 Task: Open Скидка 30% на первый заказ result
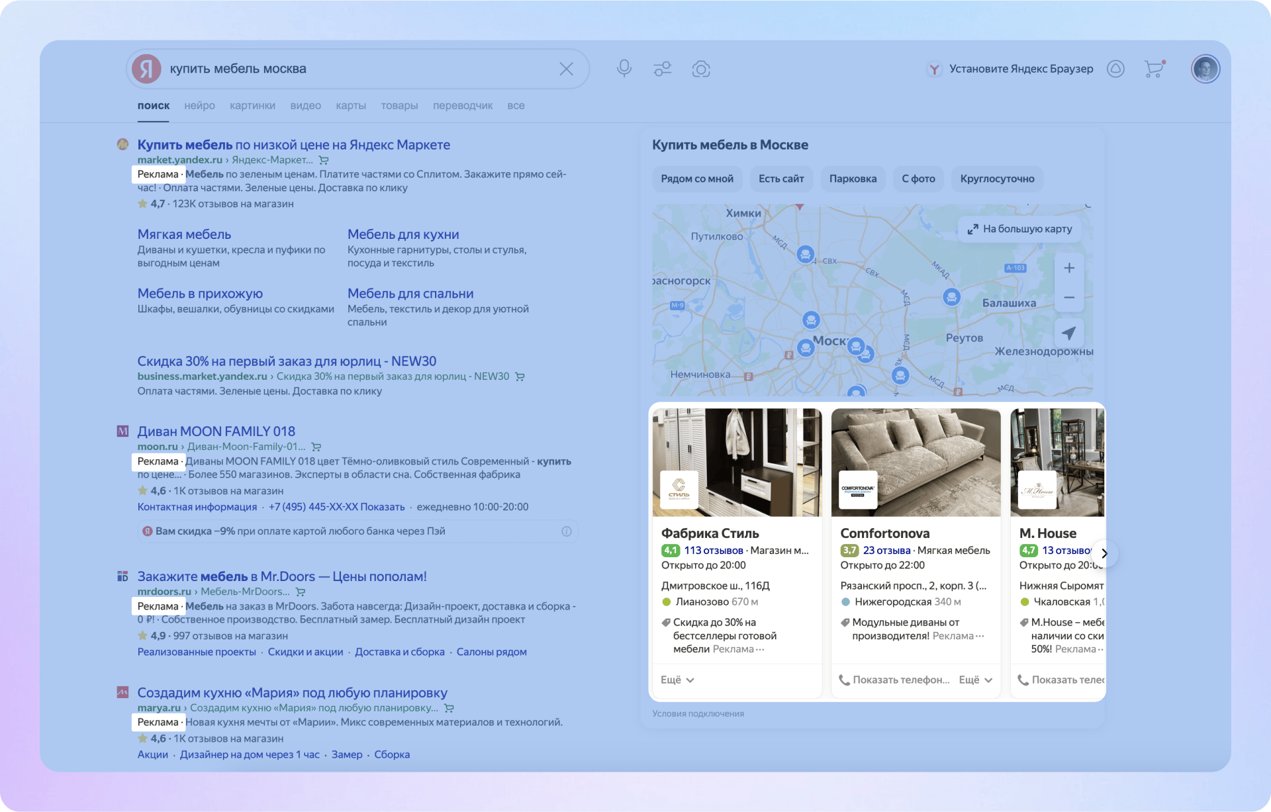287,361
